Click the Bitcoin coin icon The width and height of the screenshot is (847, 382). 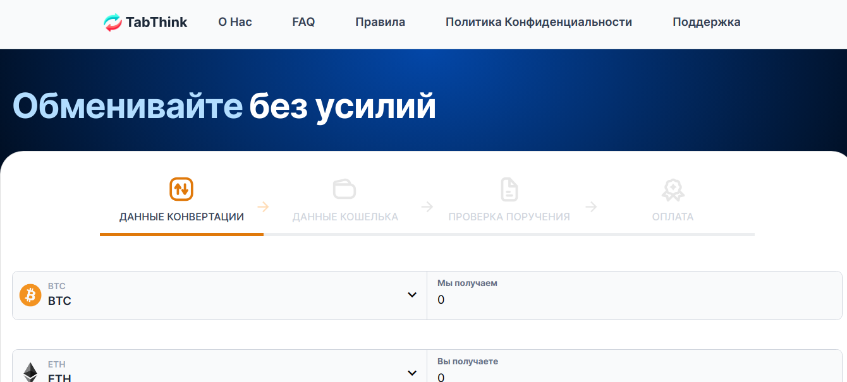[30, 295]
